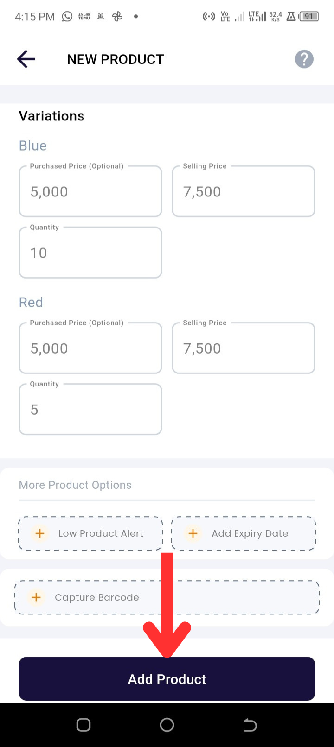The width and height of the screenshot is (334, 747).
Task: Edit the Blue variation Purchased Price field
Action: click(90, 191)
